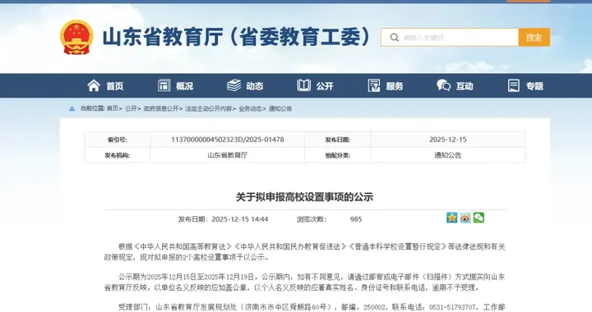Go to 首页 in breadcrumb

(x=113, y=108)
